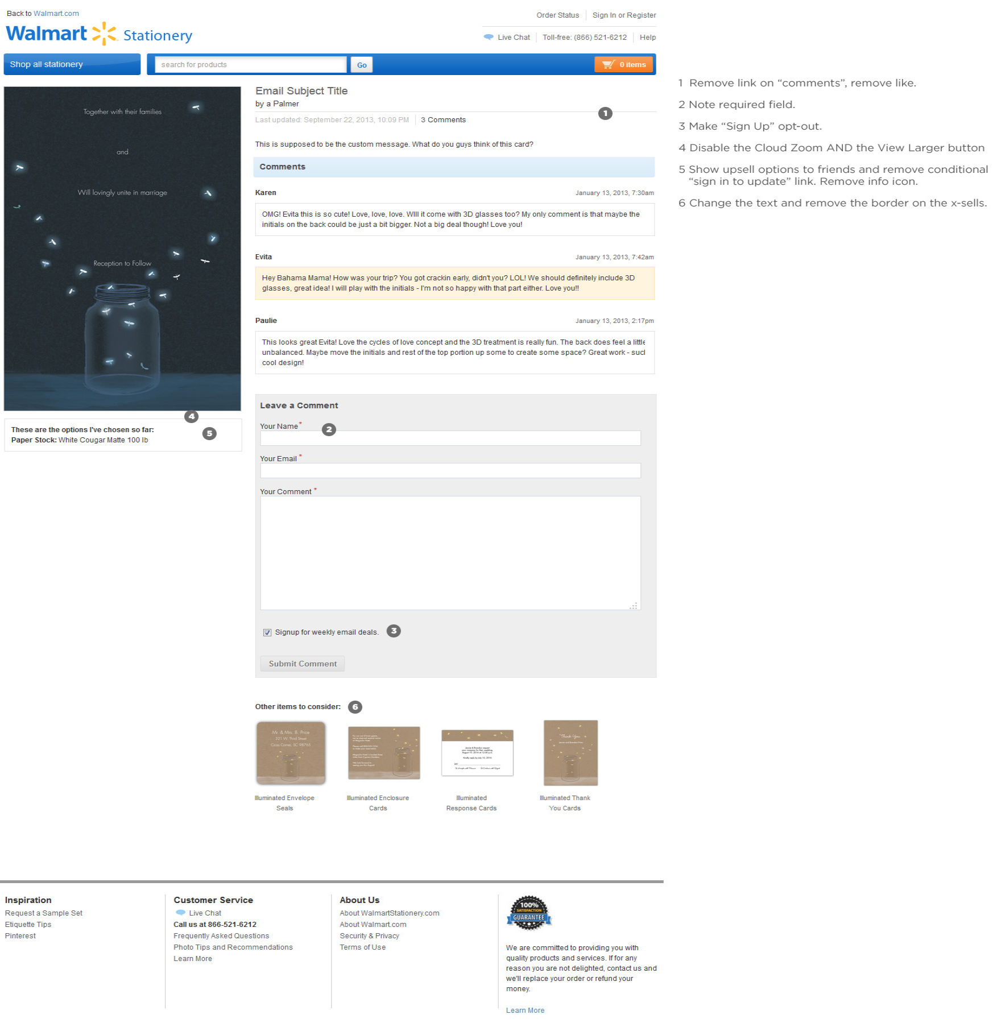1001x1027 pixels.
Task: Click the Walmart spark logo
Action: point(105,33)
